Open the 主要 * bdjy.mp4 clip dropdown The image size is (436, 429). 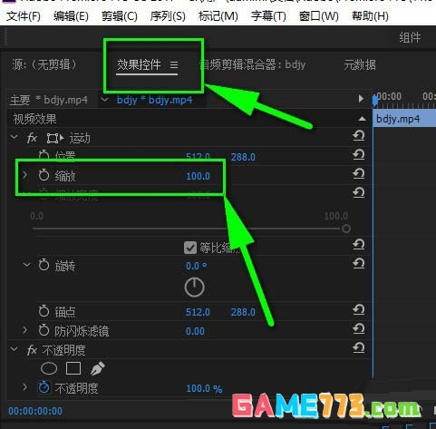pyautogui.click(x=104, y=99)
